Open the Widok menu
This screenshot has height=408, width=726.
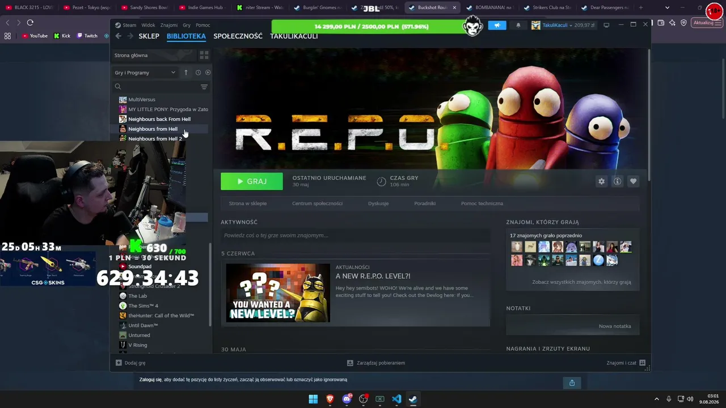pos(148,25)
